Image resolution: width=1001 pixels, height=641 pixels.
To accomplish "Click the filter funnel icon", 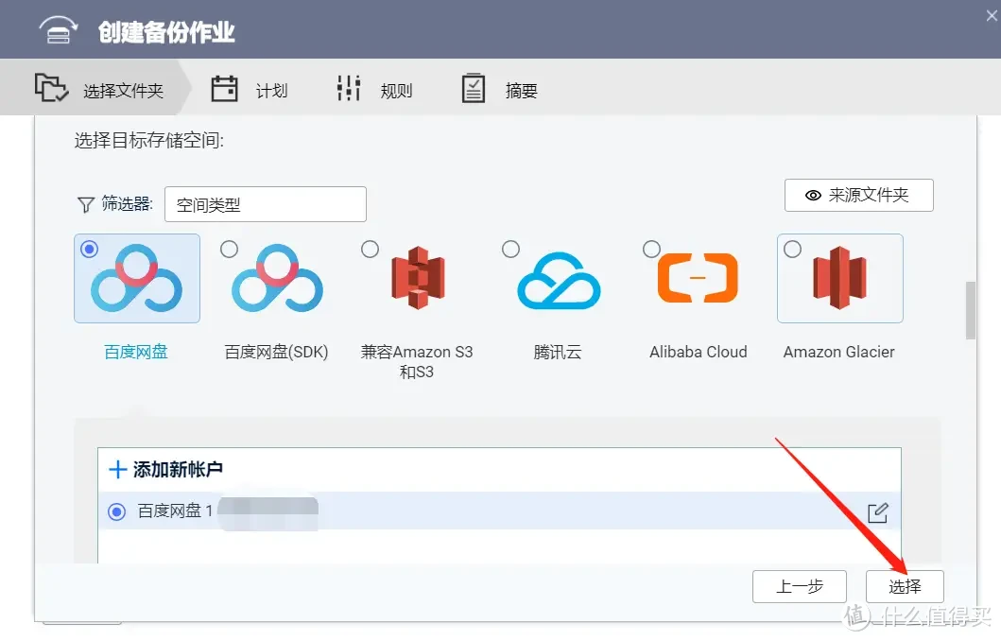I will [85, 204].
